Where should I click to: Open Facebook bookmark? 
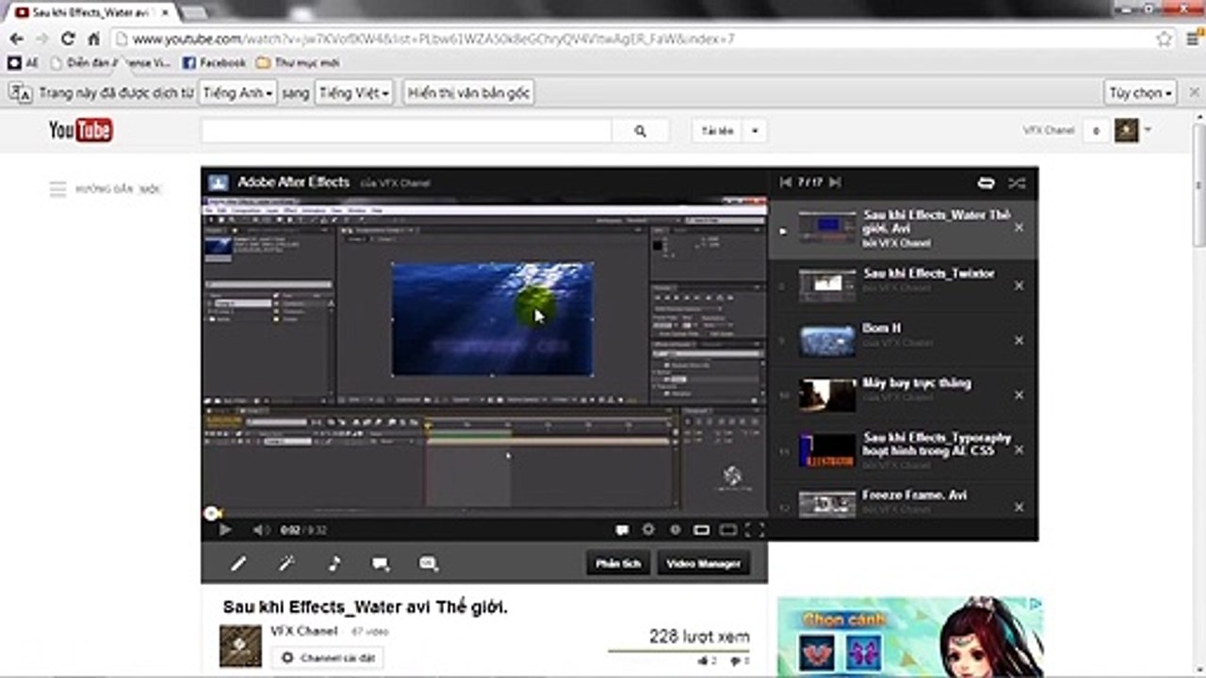click(x=213, y=63)
